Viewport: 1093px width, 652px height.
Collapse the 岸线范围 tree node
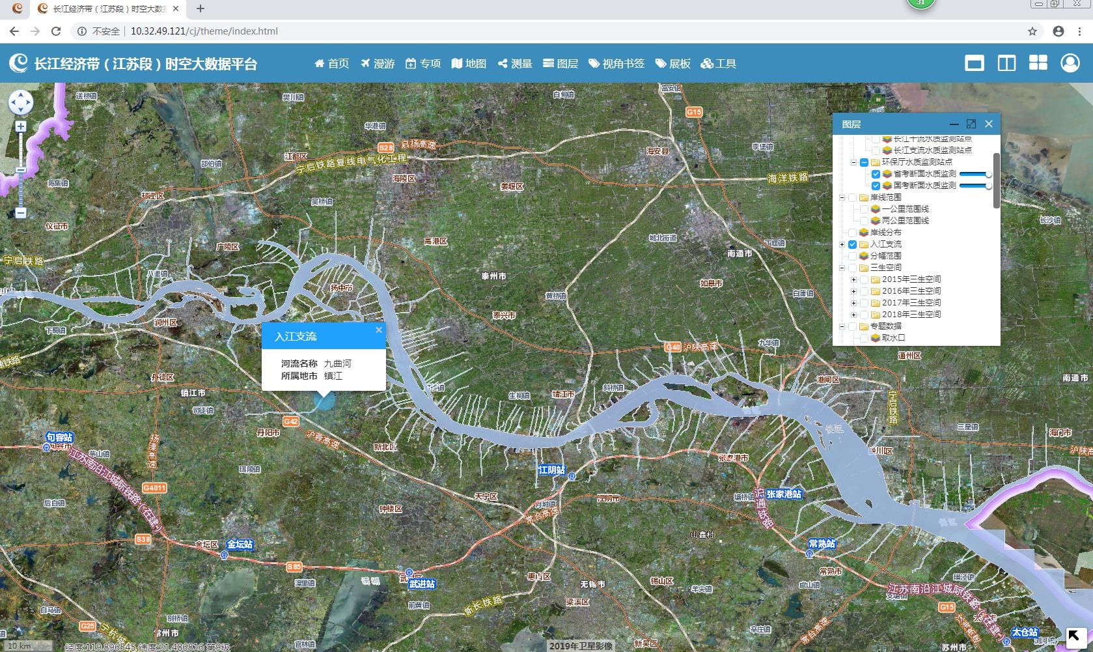pos(842,197)
